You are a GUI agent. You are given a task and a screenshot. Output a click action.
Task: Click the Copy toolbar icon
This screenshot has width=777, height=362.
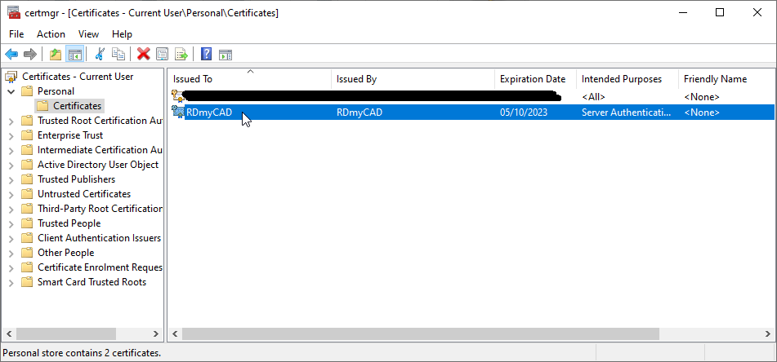pyautogui.click(x=118, y=54)
